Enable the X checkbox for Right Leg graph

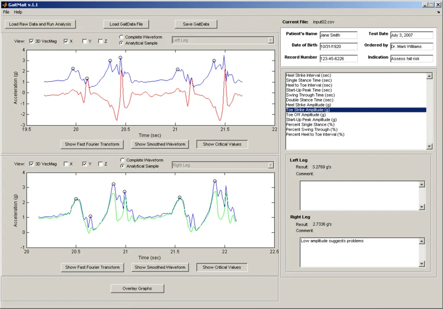click(x=66, y=164)
